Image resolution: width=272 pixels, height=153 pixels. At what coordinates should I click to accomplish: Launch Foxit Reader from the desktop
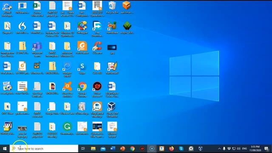pyautogui.click(x=82, y=48)
